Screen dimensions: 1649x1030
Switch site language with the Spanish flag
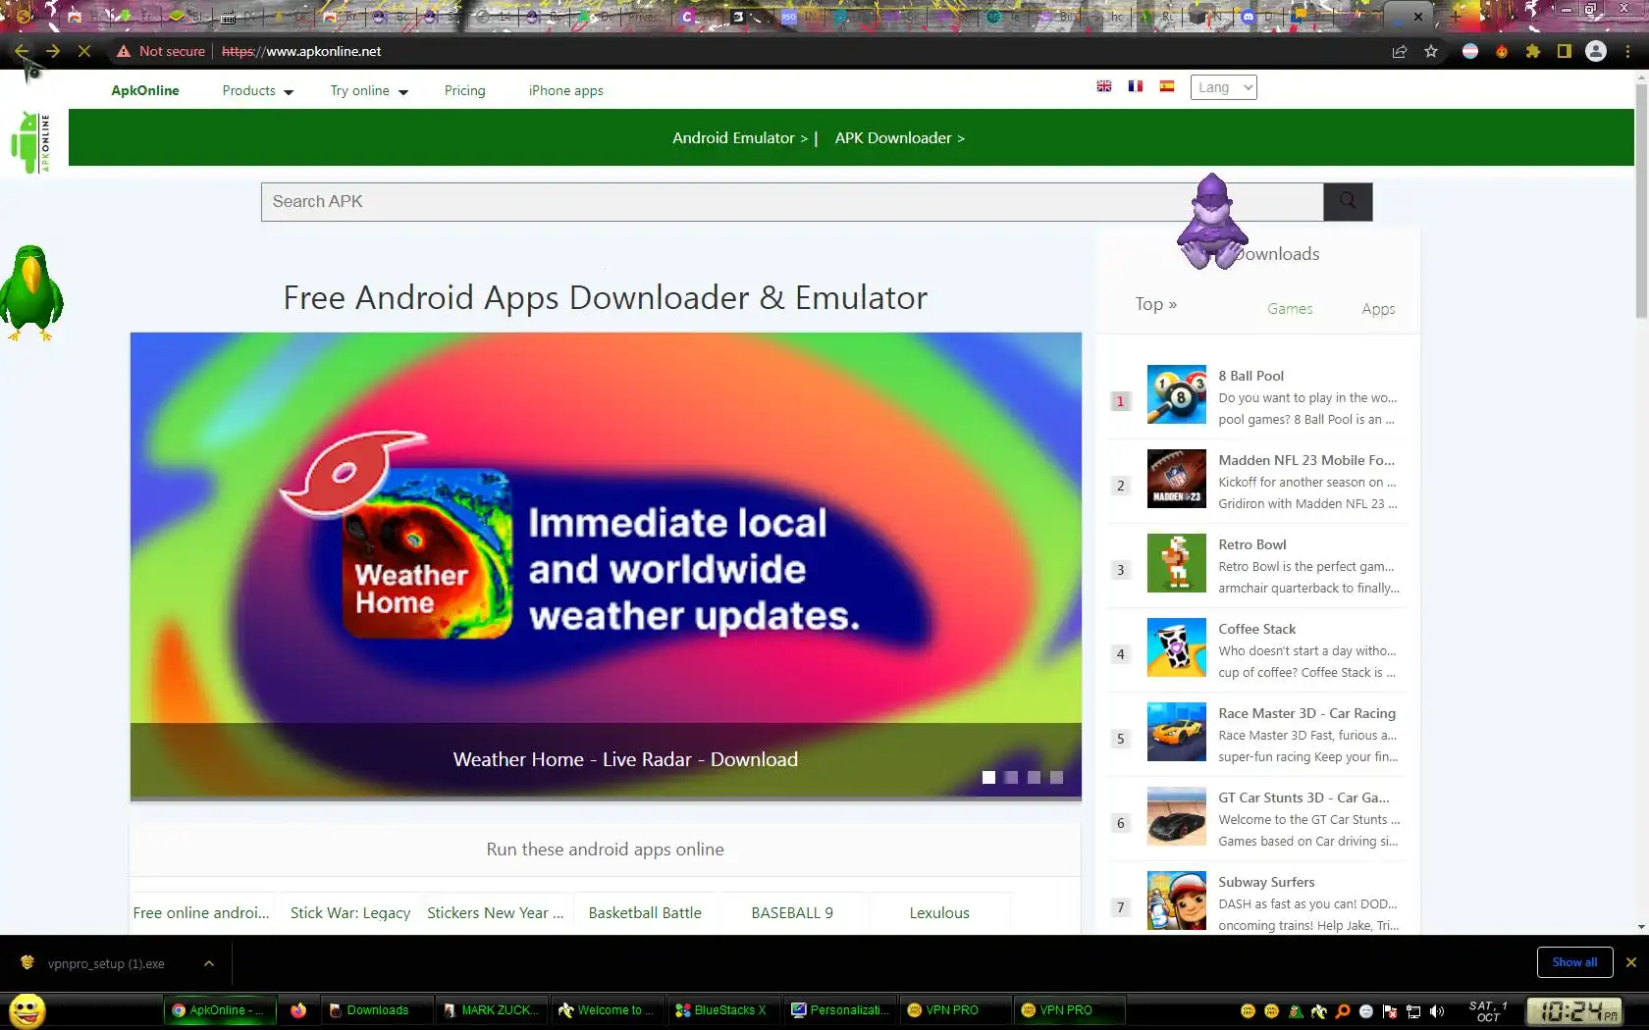pos(1167,86)
